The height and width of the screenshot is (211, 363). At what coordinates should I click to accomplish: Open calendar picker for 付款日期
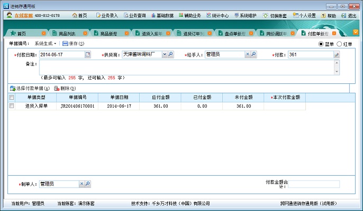point(88,54)
